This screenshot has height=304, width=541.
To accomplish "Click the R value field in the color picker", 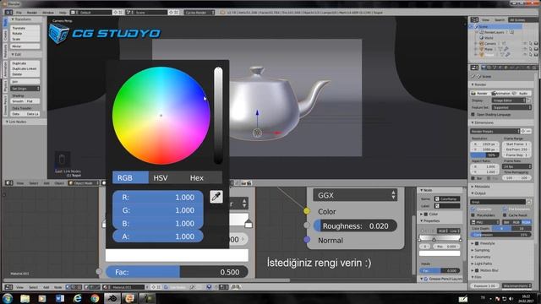I will tap(158, 197).
